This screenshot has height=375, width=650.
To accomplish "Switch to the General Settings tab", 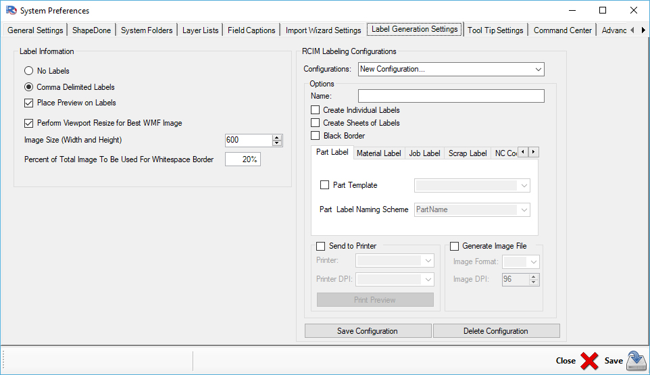I will (35, 30).
